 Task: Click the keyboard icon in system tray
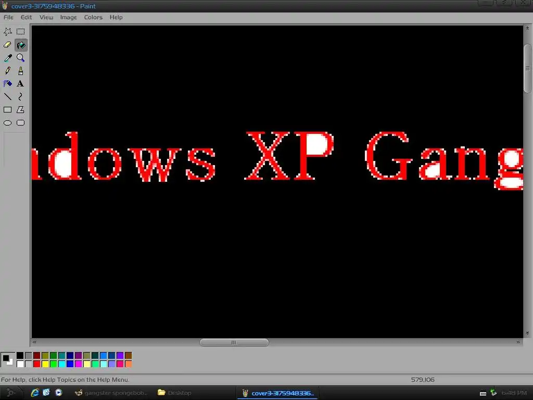coord(483,393)
